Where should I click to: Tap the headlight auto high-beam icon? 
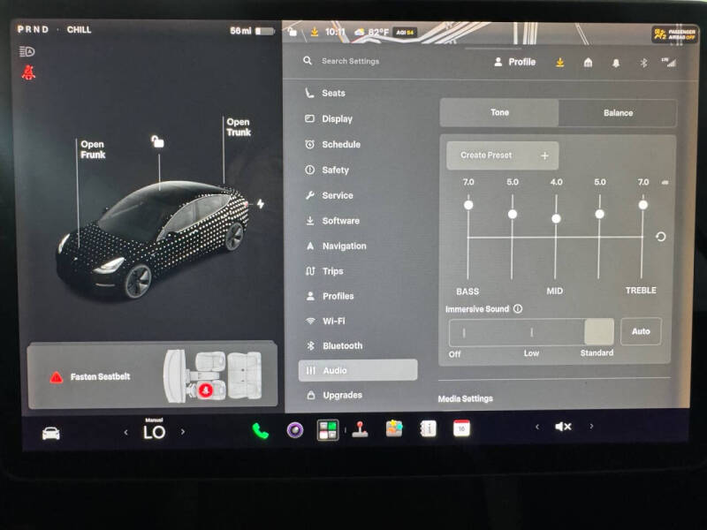tap(27, 51)
